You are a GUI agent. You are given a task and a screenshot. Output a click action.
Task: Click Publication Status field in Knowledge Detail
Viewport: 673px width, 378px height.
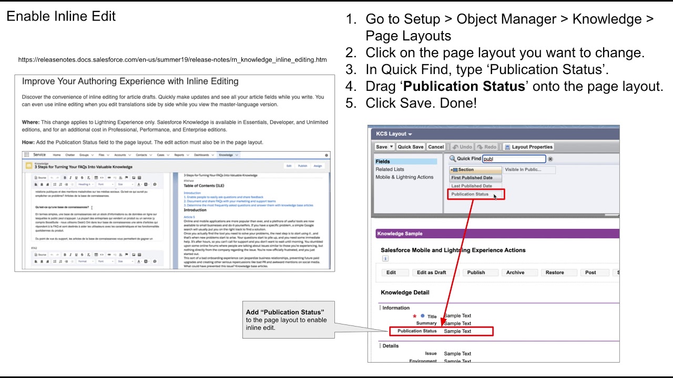click(x=441, y=331)
